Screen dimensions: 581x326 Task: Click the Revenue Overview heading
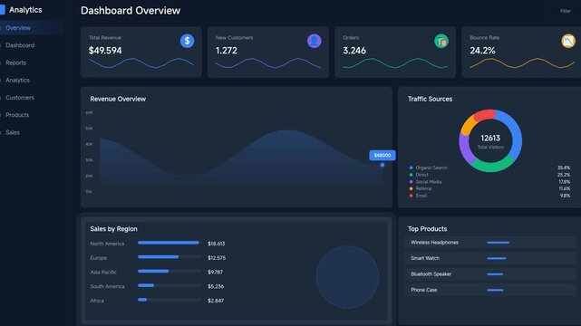pos(118,99)
